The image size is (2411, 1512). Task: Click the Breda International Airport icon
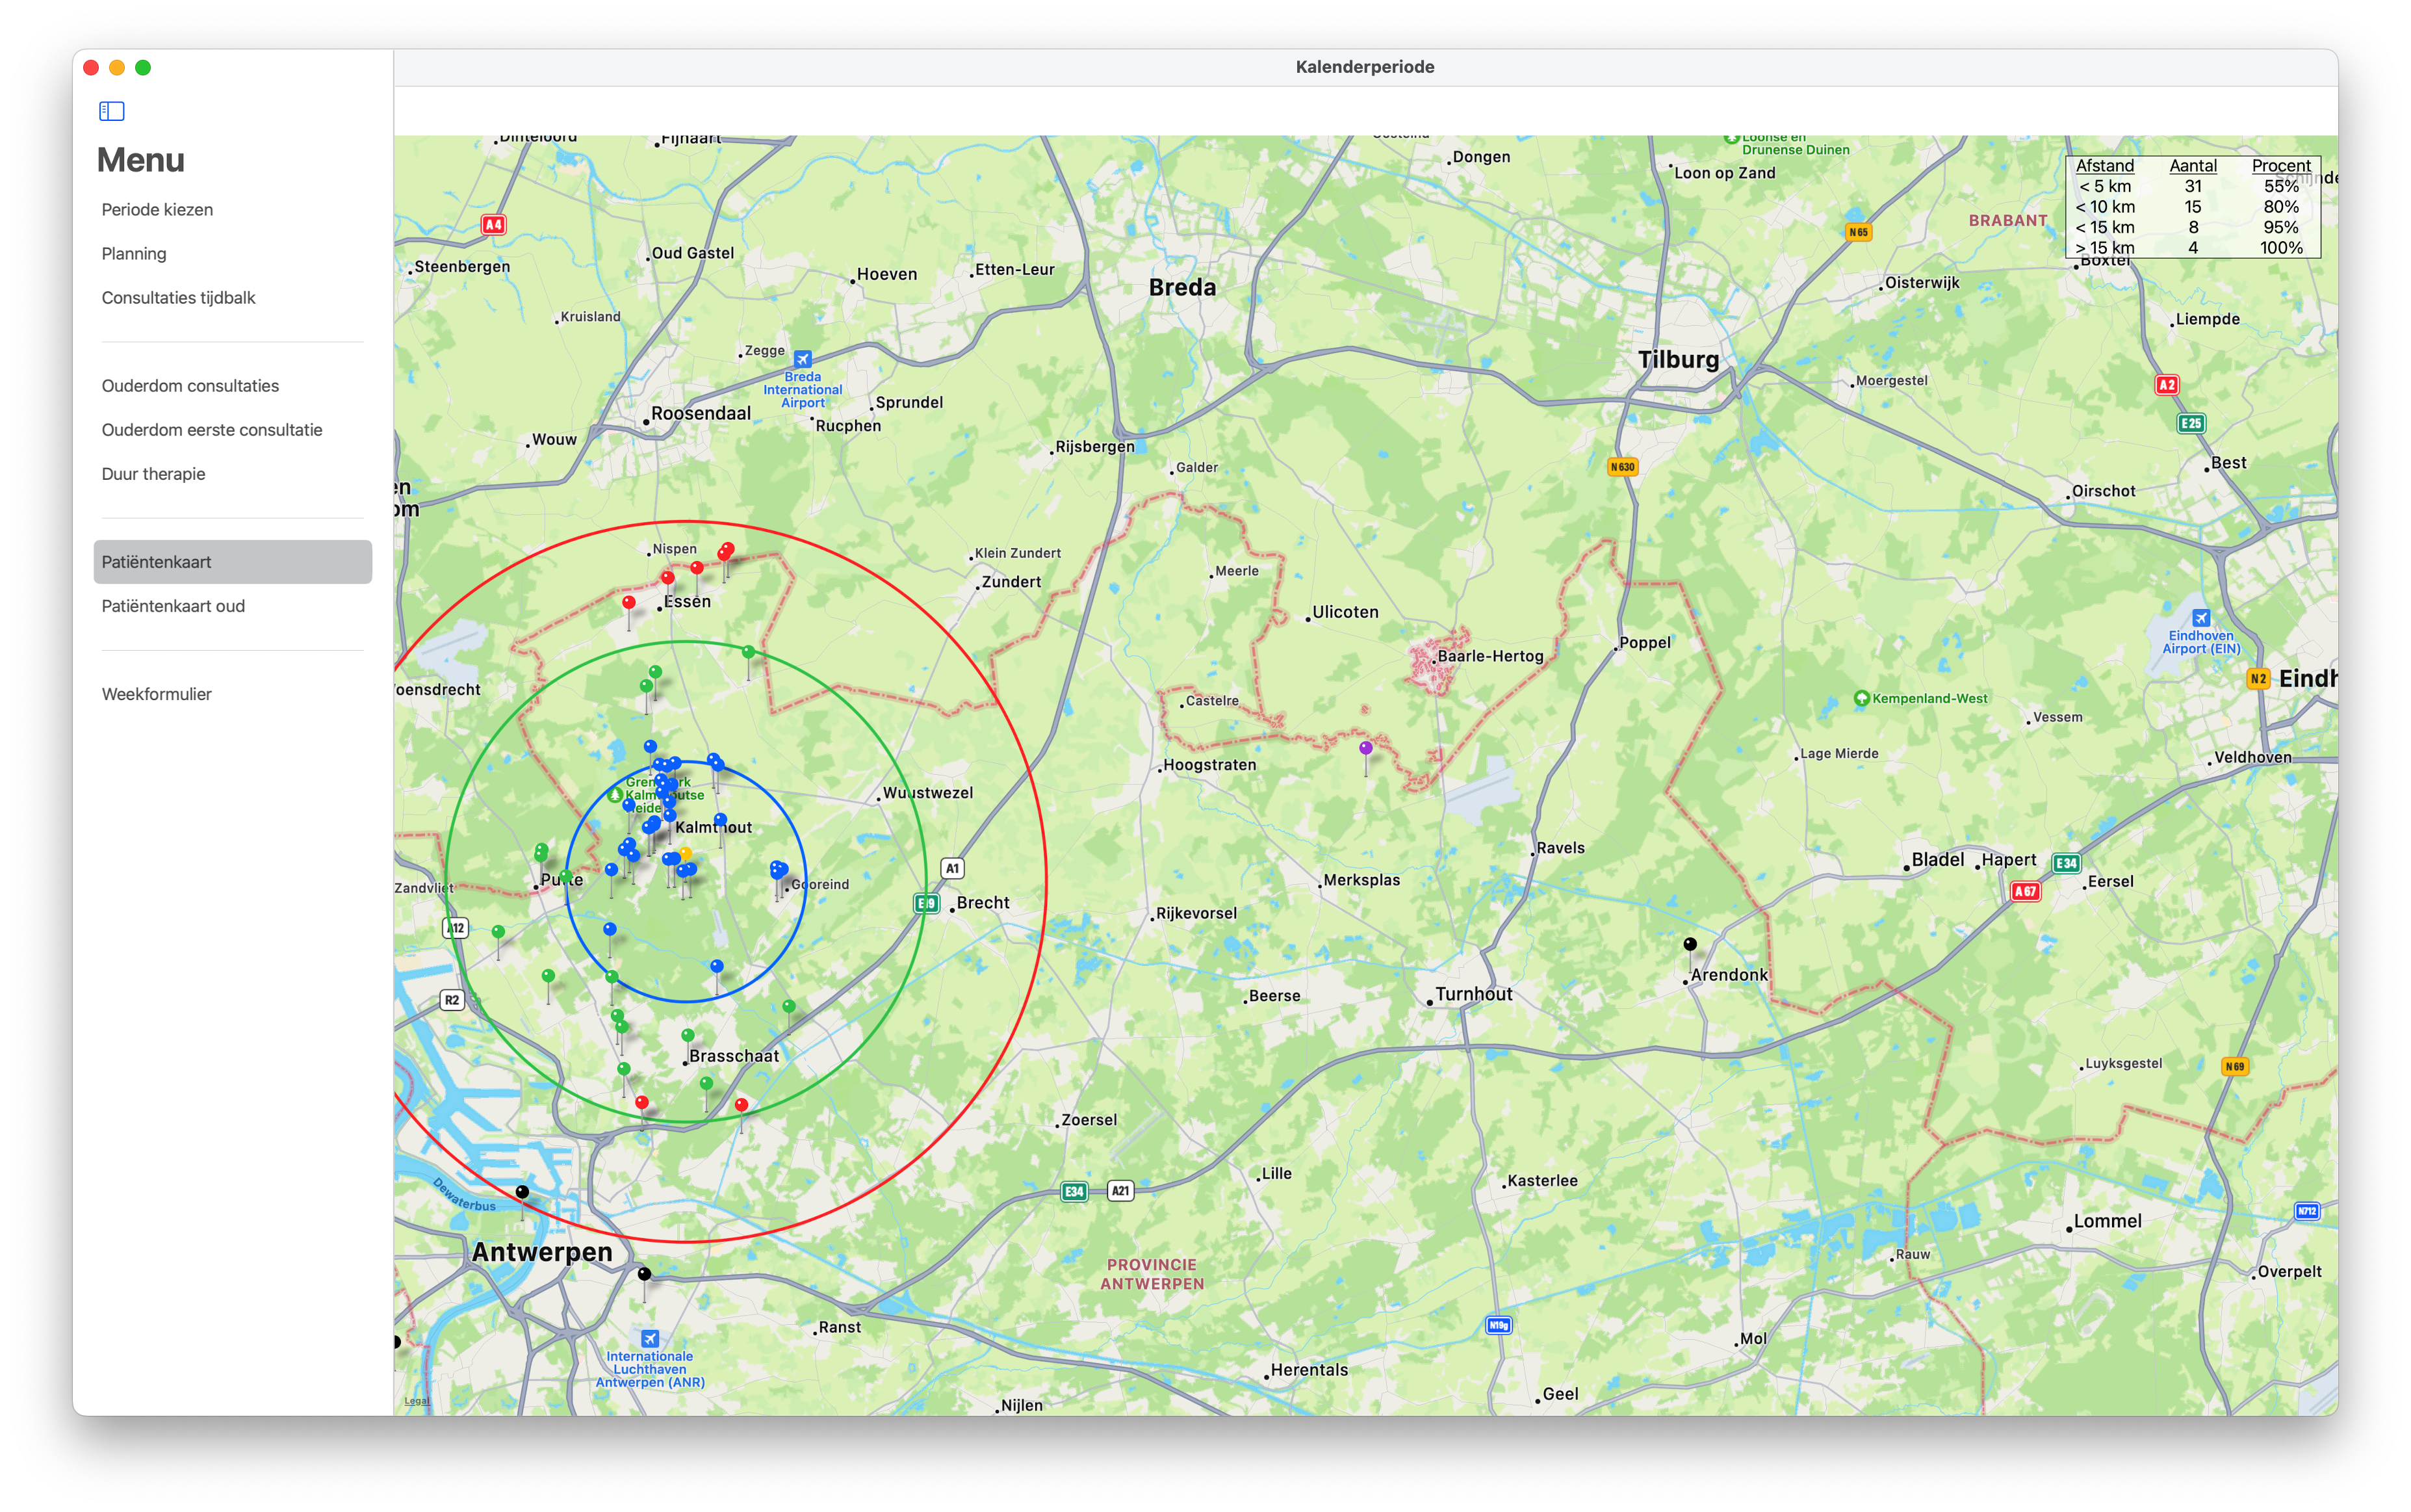pyautogui.click(x=805, y=360)
